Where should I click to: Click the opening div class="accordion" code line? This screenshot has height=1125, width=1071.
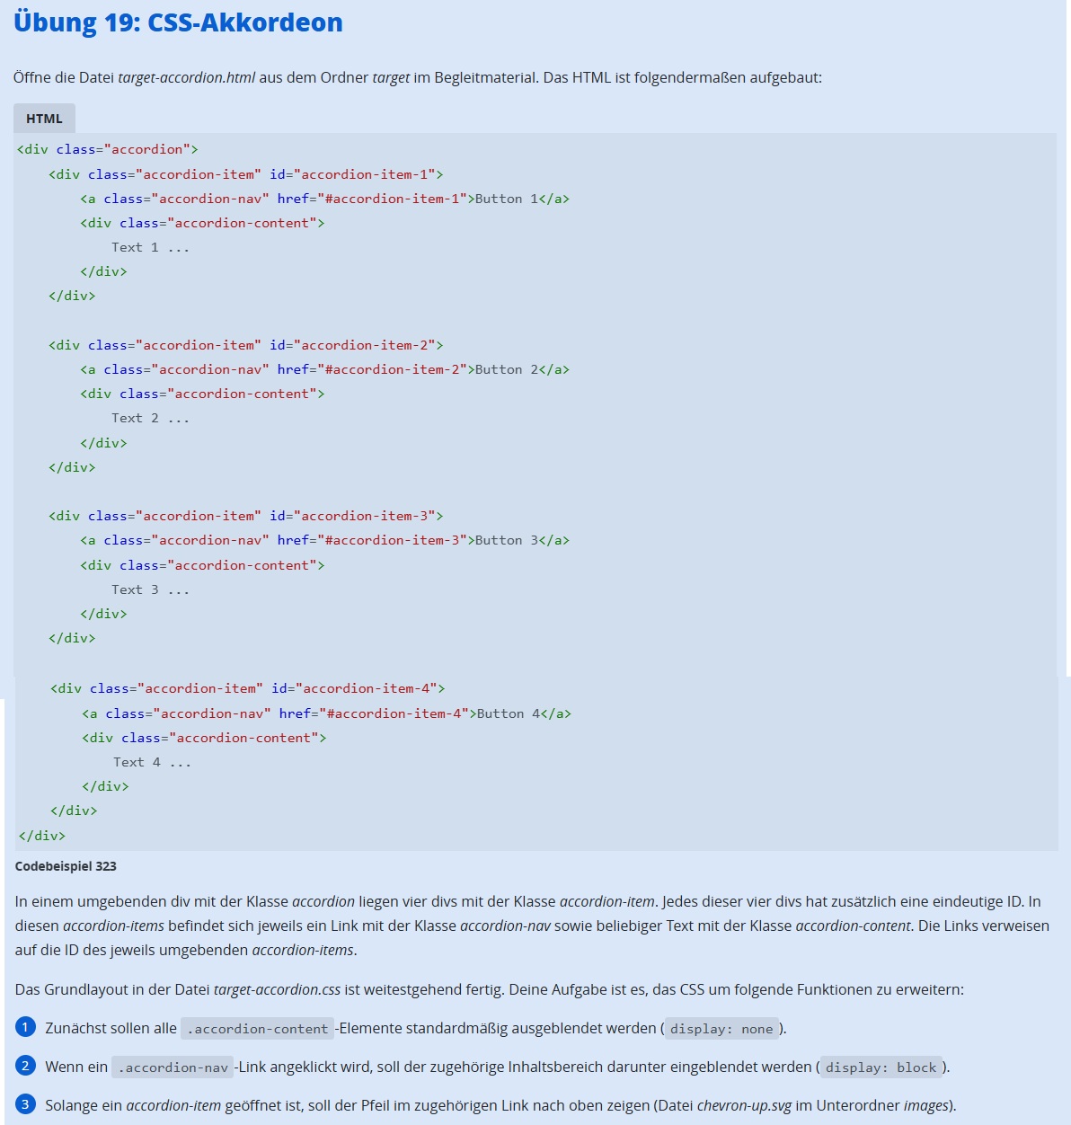pos(108,149)
